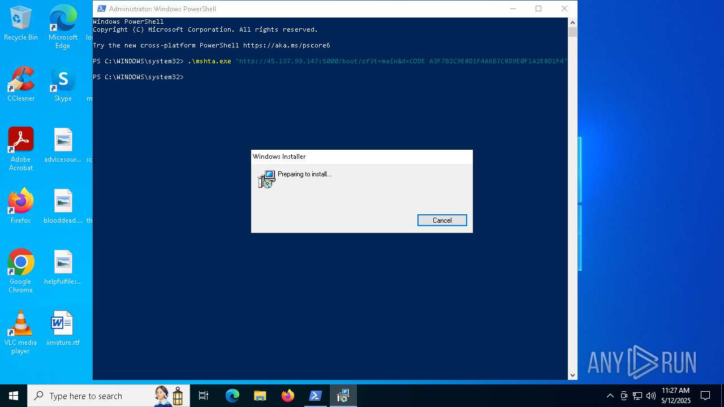Open Skype desktop shortcut
Image resolution: width=724 pixels, height=407 pixels.
(63, 84)
